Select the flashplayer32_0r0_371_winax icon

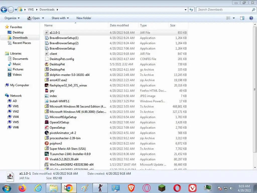[x=47, y=85]
